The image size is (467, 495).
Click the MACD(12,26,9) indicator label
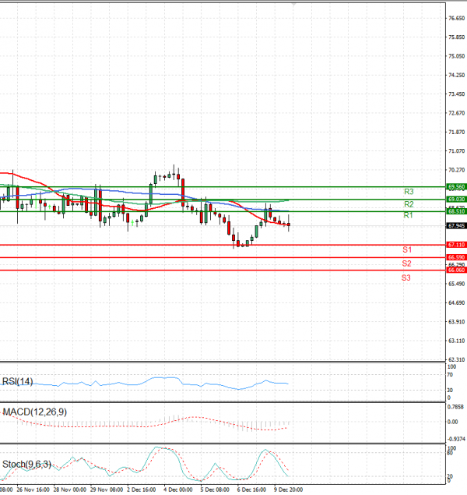pyautogui.click(x=35, y=412)
